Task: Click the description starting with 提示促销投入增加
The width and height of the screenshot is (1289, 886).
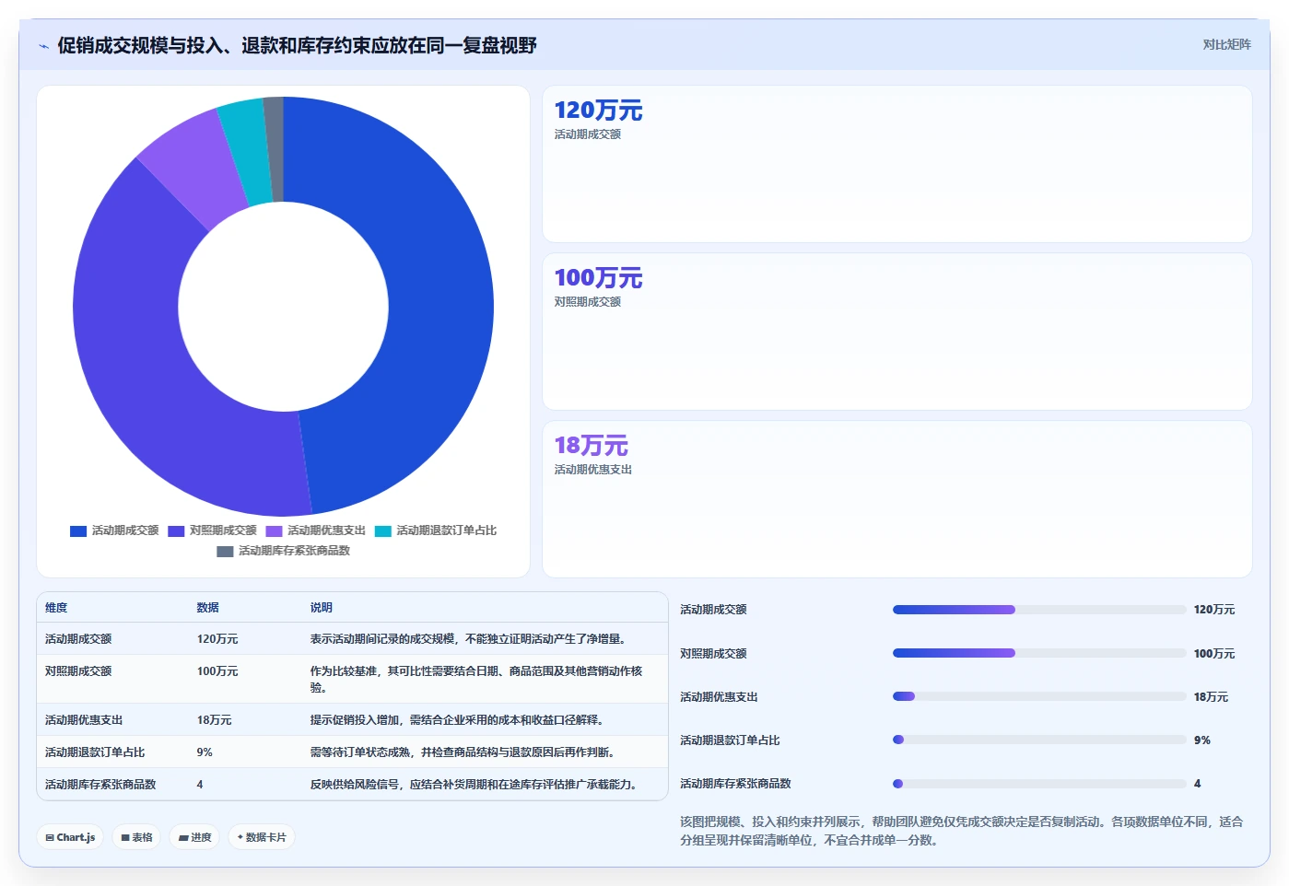Action: 460,720
